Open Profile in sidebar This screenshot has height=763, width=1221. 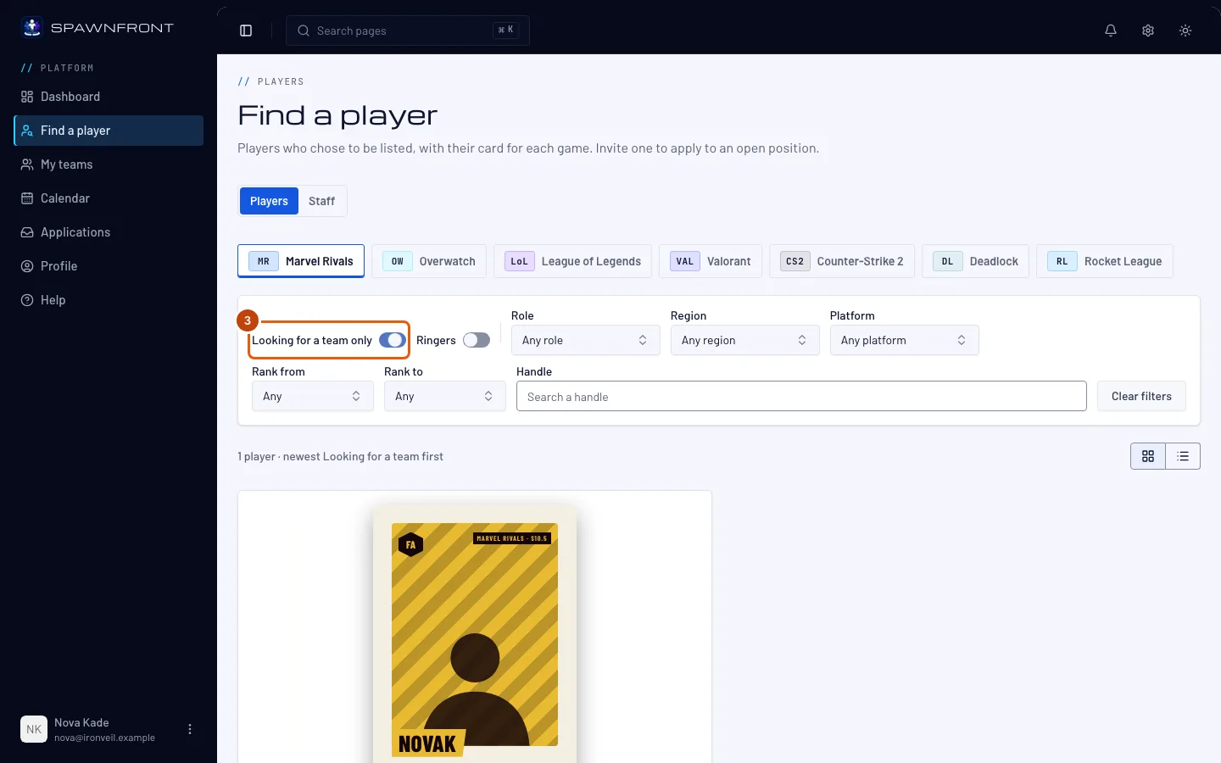pyautogui.click(x=109, y=266)
